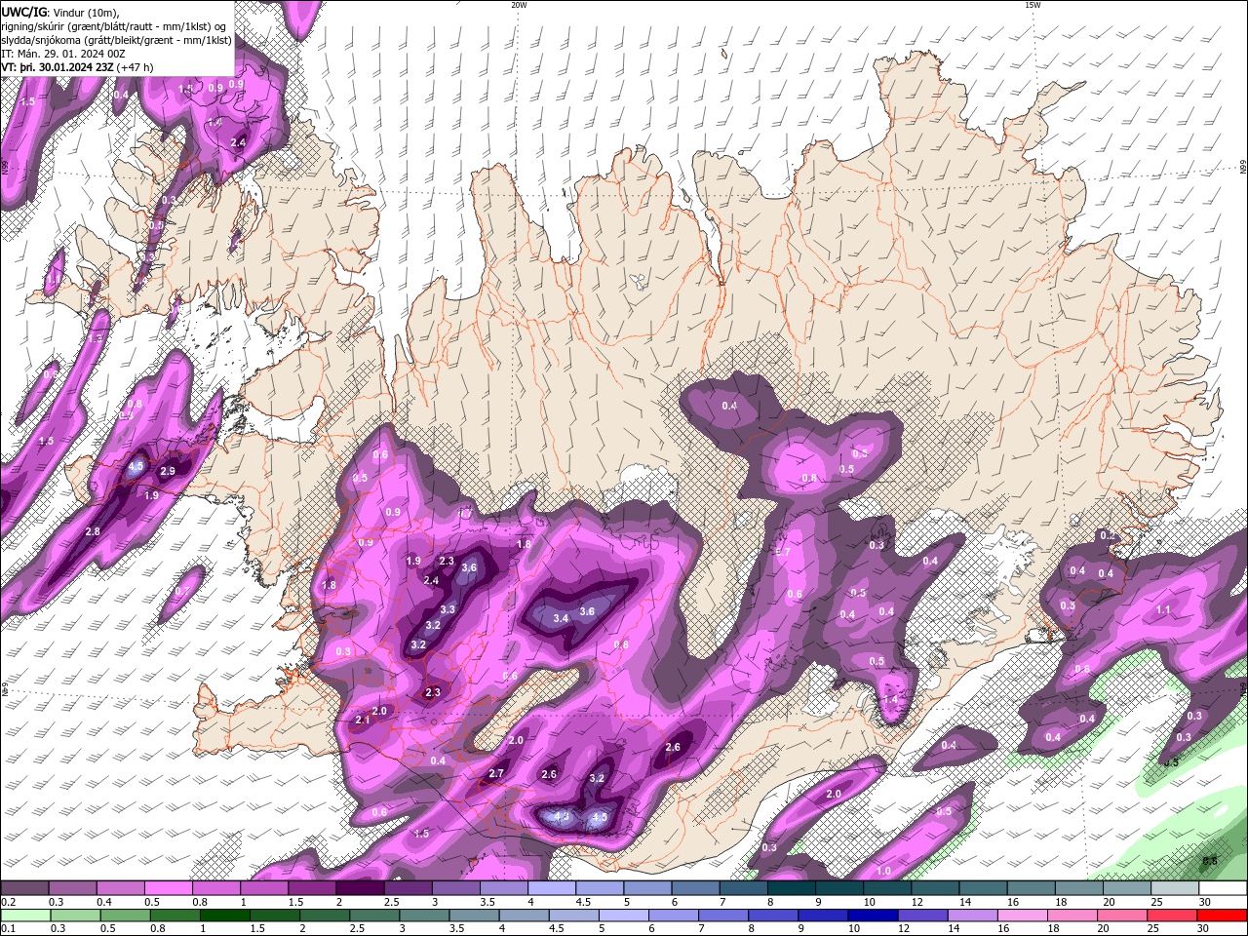Click the 0.7 precipitation value offshore in the west
The image size is (1248, 936).
182,591
